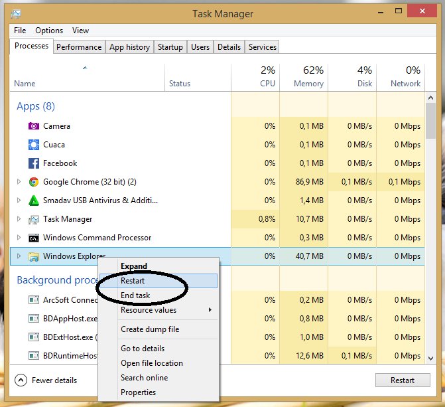445x407 pixels.
Task: Click the Camera app icon
Action: point(33,126)
